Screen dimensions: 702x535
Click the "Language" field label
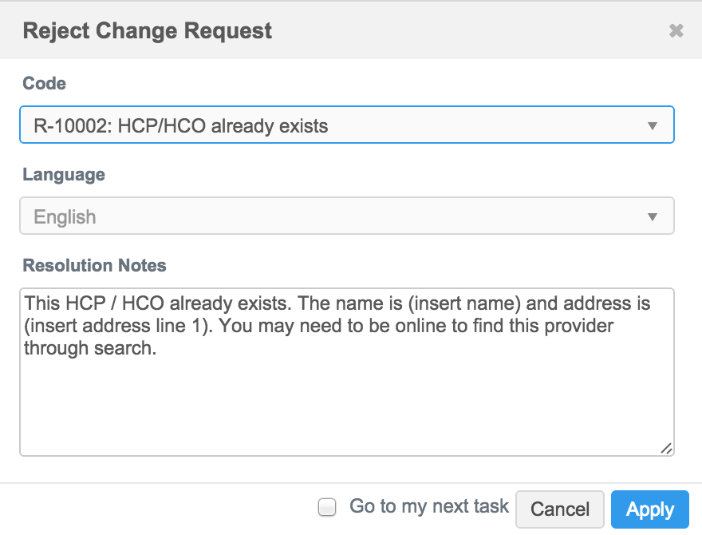[64, 174]
